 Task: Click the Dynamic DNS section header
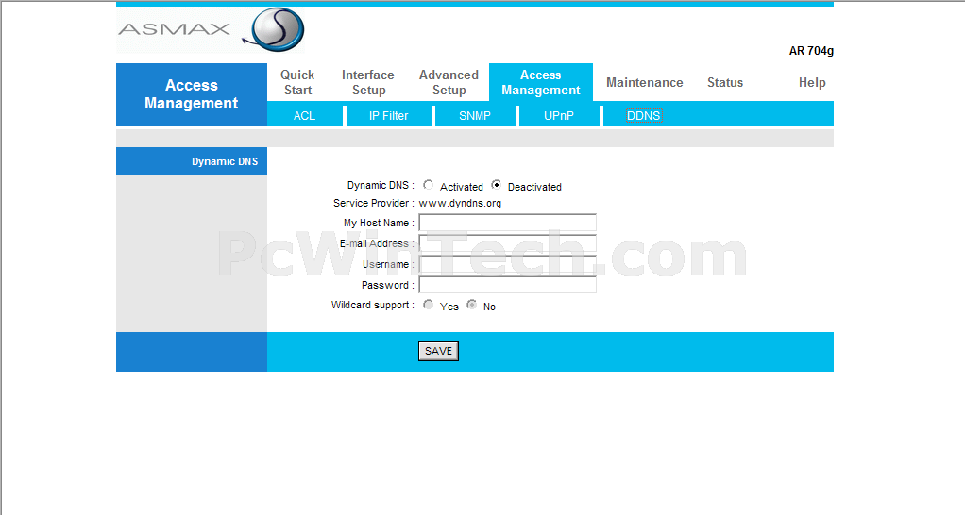192,161
